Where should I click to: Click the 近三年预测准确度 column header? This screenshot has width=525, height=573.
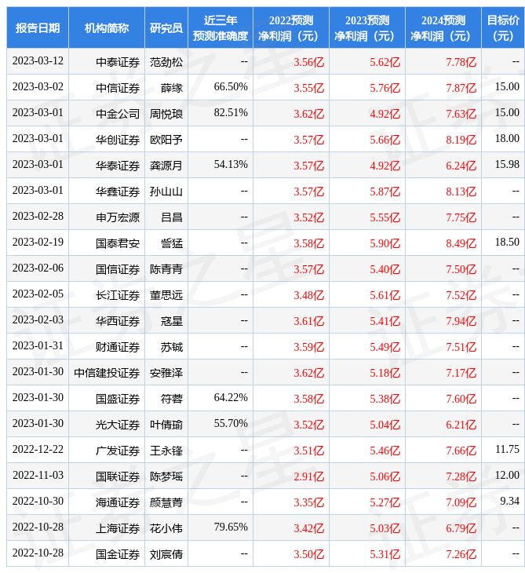click(x=221, y=27)
